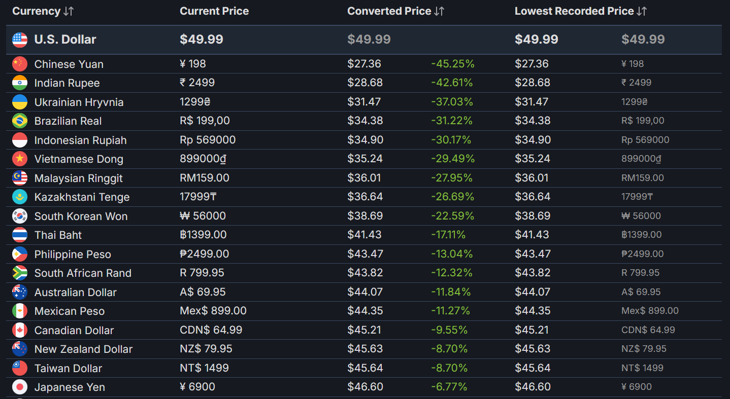This screenshot has height=399, width=730.
Task: Click the Japanese flag icon
Action: click(x=20, y=387)
